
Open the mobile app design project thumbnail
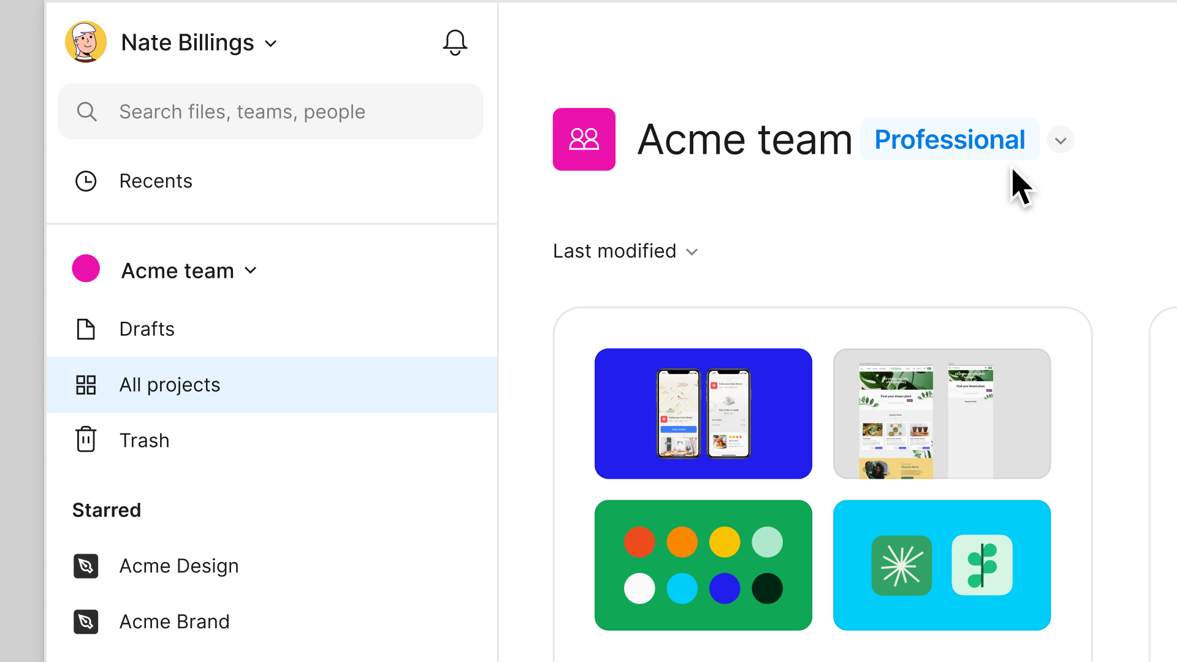pyautogui.click(x=703, y=413)
